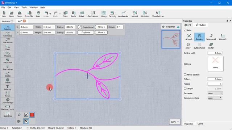Open the Remove overlaps dropdown
The image size is (232, 130).
pyautogui.click(x=215, y=98)
